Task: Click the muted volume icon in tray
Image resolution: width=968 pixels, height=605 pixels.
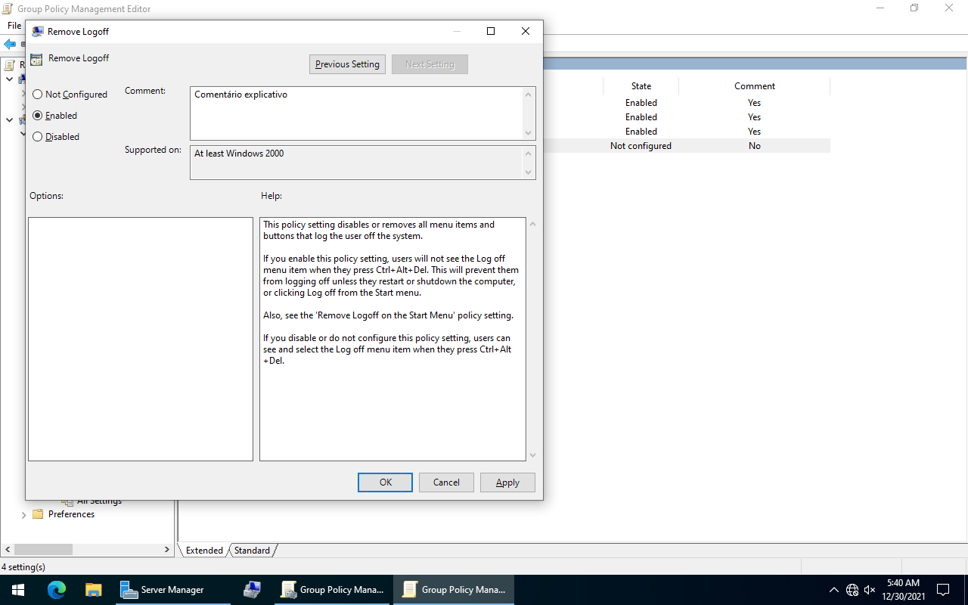Action: click(x=870, y=590)
